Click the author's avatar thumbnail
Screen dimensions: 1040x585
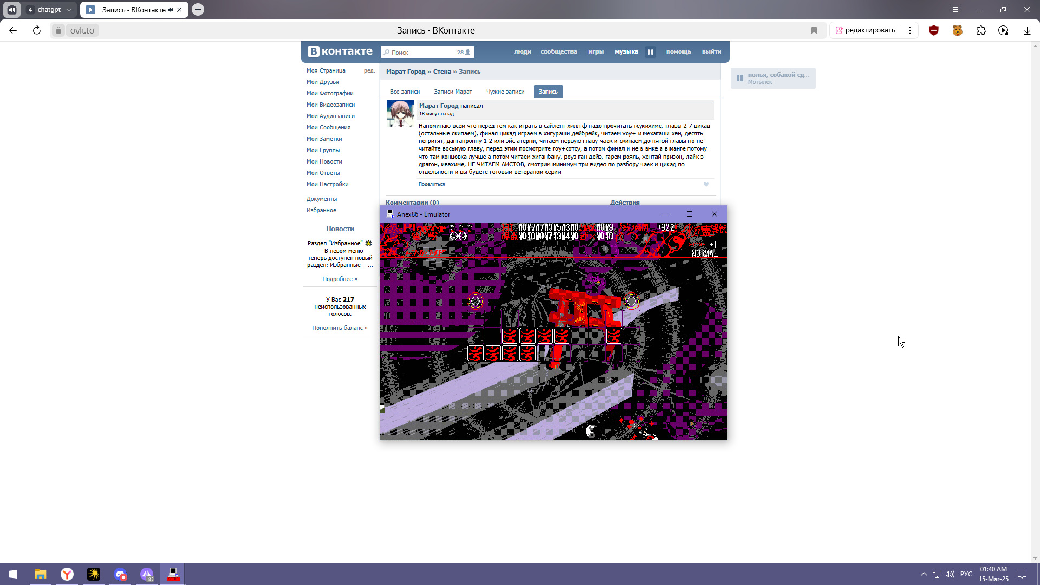tap(400, 113)
